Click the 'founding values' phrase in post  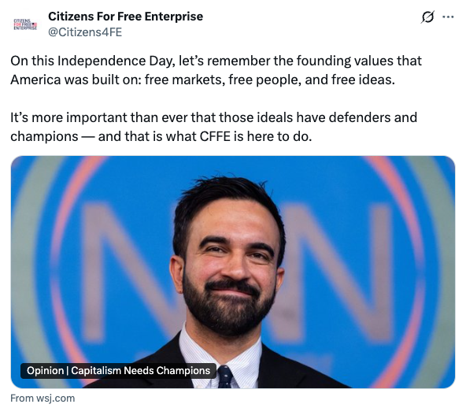coord(346,61)
